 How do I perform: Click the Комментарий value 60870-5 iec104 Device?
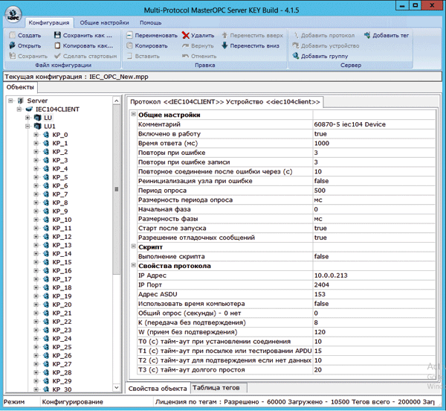point(374,124)
